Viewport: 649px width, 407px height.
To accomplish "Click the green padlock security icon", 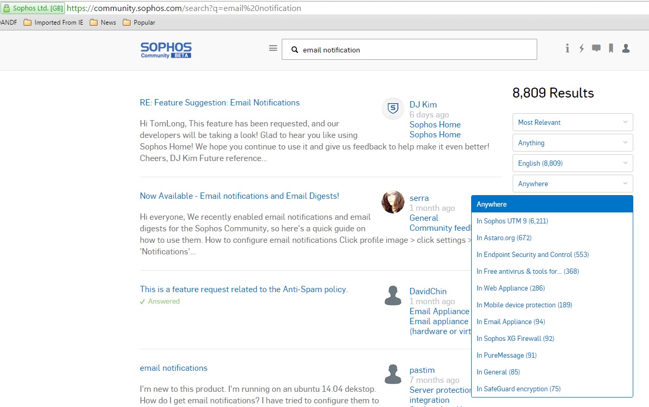I will click(x=7, y=8).
